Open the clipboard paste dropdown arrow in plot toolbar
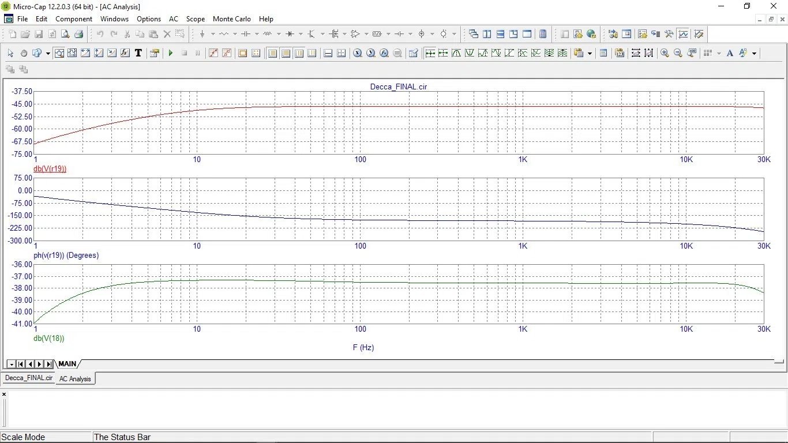This screenshot has height=443, width=788. tap(590, 53)
